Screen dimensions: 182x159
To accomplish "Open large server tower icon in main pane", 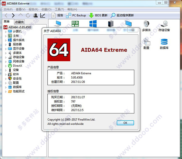I will 111,24.
